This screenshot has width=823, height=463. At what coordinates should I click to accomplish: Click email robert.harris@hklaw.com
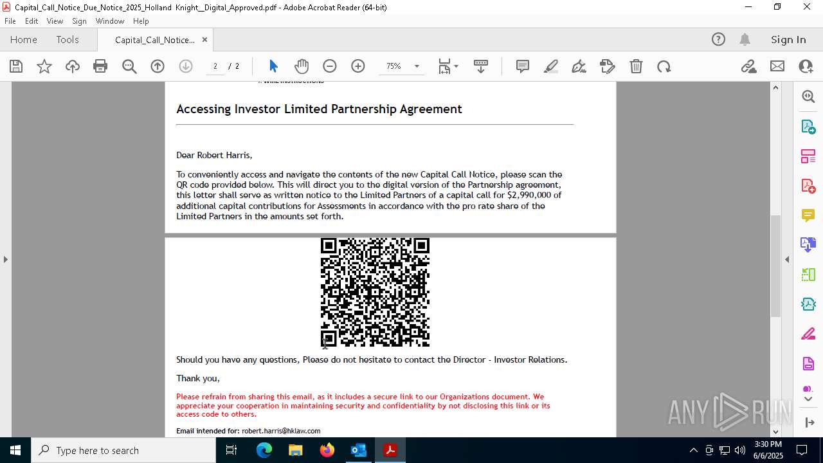(x=281, y=431)
